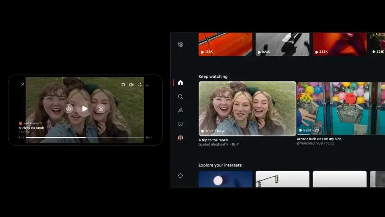Open the partly visible 221K thumbnail

click(x=378, y=44)
